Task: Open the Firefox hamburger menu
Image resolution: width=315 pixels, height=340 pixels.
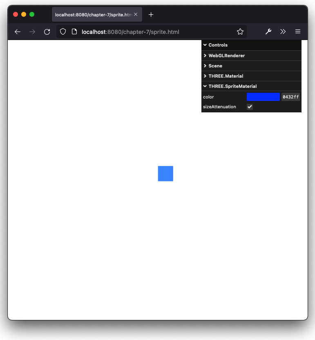Action: pos(298,31)
